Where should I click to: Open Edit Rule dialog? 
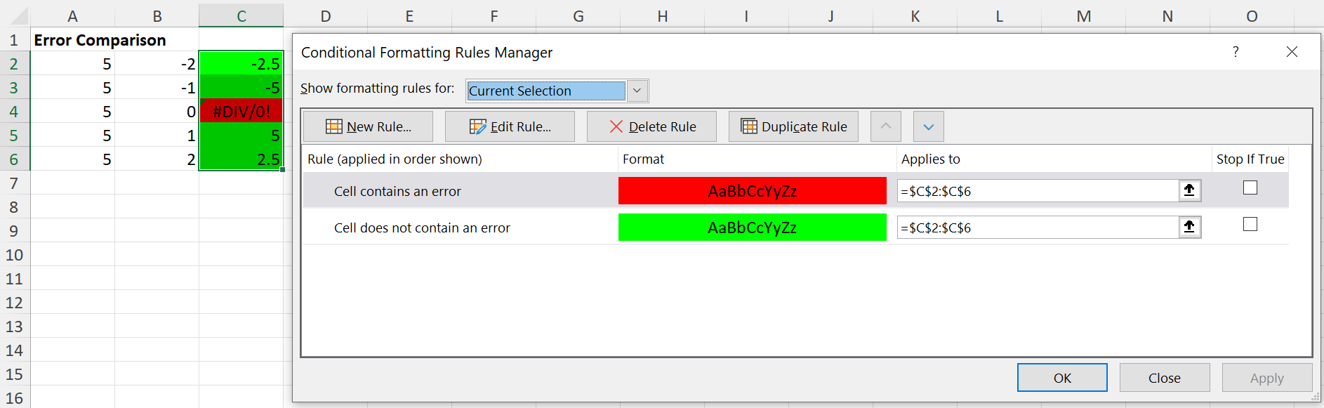coord(510,126)
